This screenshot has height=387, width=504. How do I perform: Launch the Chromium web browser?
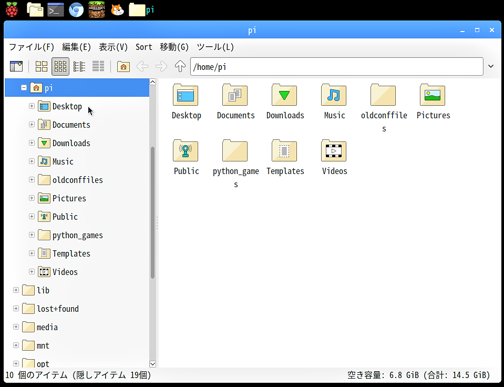76,10
